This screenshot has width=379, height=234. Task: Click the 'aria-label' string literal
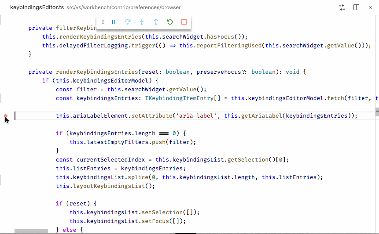point(197,116)
